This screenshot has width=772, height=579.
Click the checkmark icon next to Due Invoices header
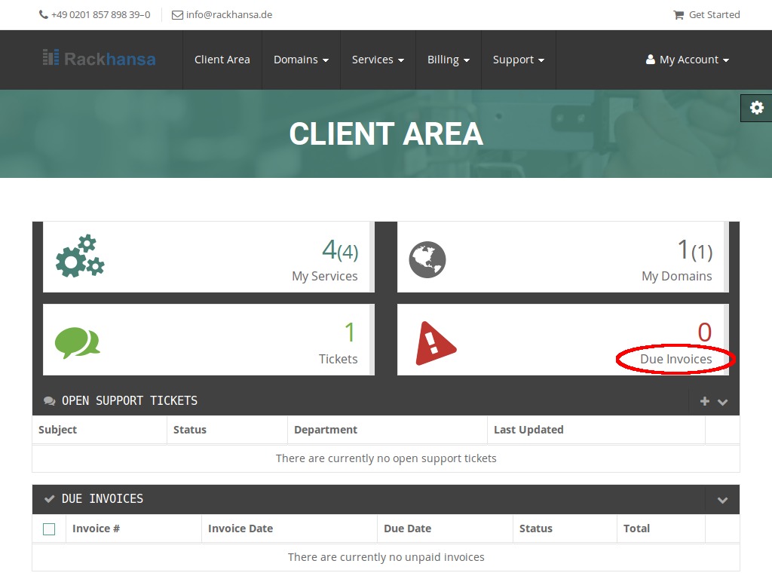(49, 499)
